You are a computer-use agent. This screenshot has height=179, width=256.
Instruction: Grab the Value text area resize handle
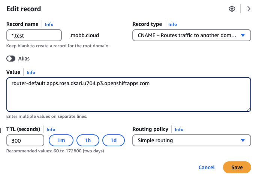[249, 109]
